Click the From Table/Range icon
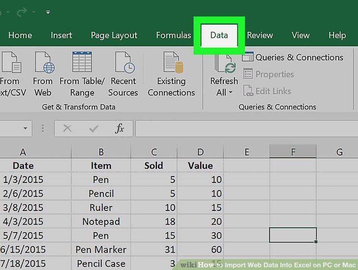The height and width of the screenshot is (270, 358). 82,61
